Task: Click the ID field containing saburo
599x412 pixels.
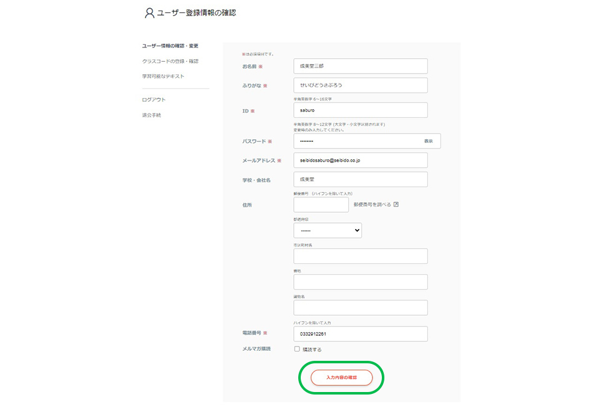Action: [x=360, y=110]
